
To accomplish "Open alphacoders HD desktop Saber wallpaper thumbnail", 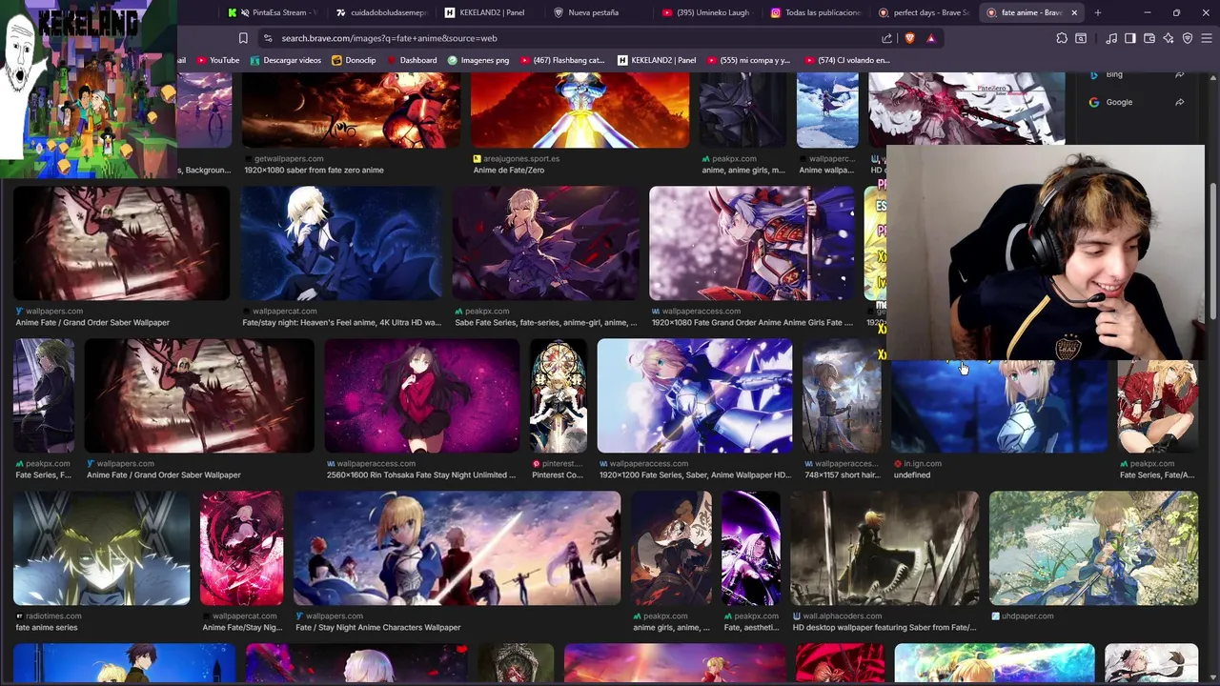I will tap(884, 548).
